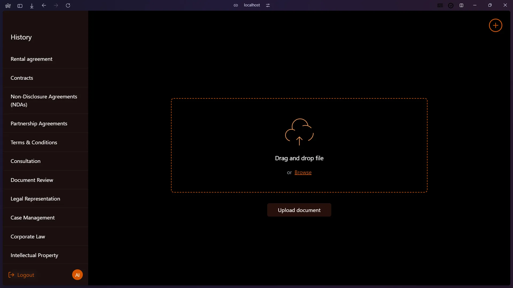This screenshot has width=513, height=288.
Task: Click the split view icon in the title bar
Action: tap(461, 5)
